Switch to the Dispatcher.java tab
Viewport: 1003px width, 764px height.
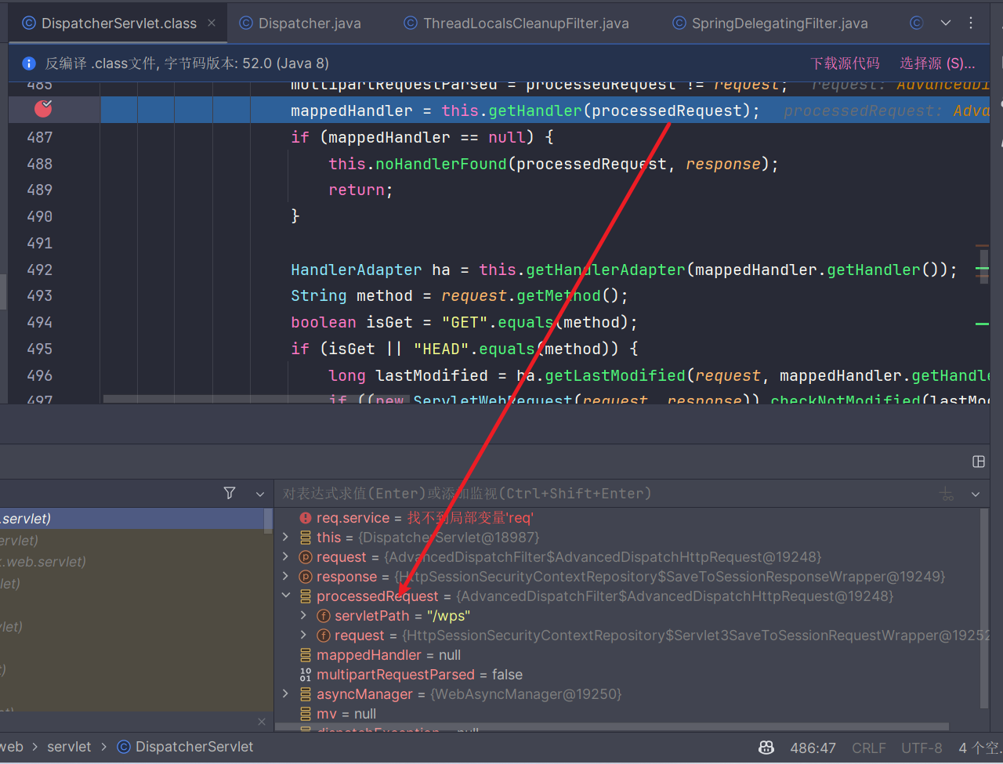(x=300, y=24)
